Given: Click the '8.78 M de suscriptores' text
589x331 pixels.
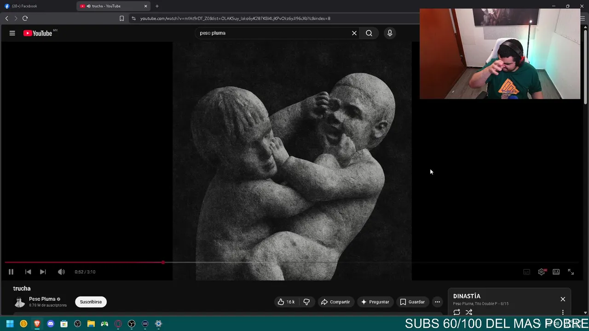Looking at the screenshot, I should (x=48, y=305).
